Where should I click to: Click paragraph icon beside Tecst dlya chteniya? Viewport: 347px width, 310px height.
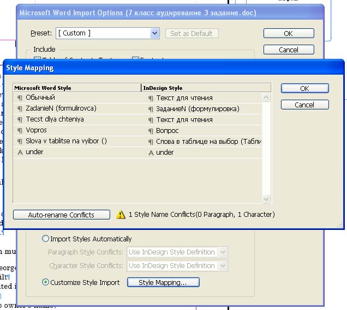point(20,120)
